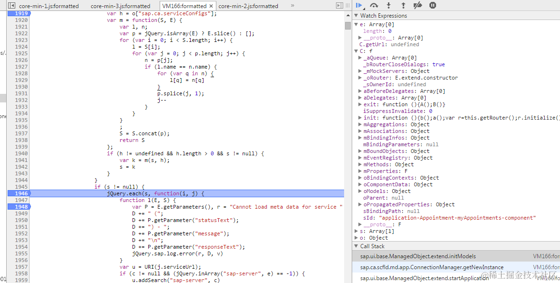Viewport: 560px width, 283px height.
Task: Collapse Watch Expressions section
Action: click(356, 16)
